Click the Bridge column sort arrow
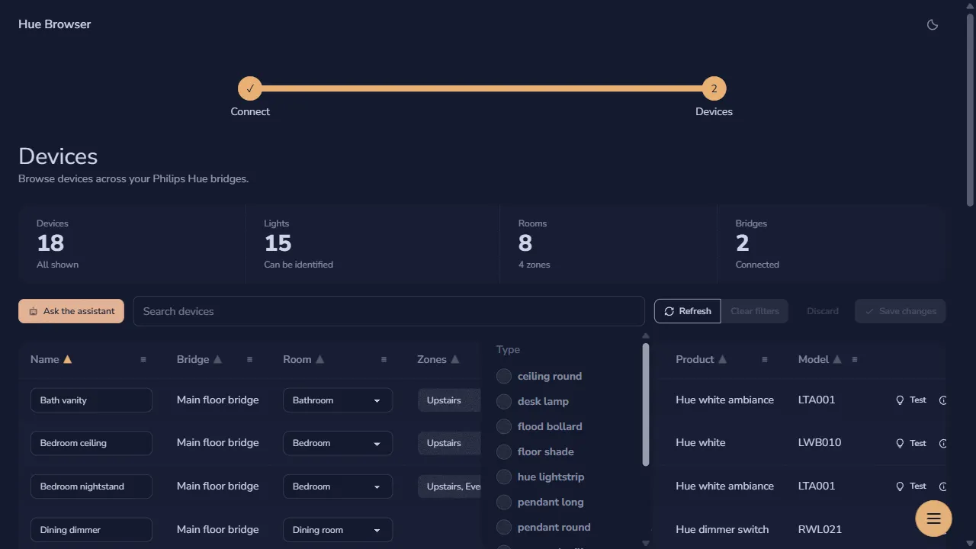 217,360
